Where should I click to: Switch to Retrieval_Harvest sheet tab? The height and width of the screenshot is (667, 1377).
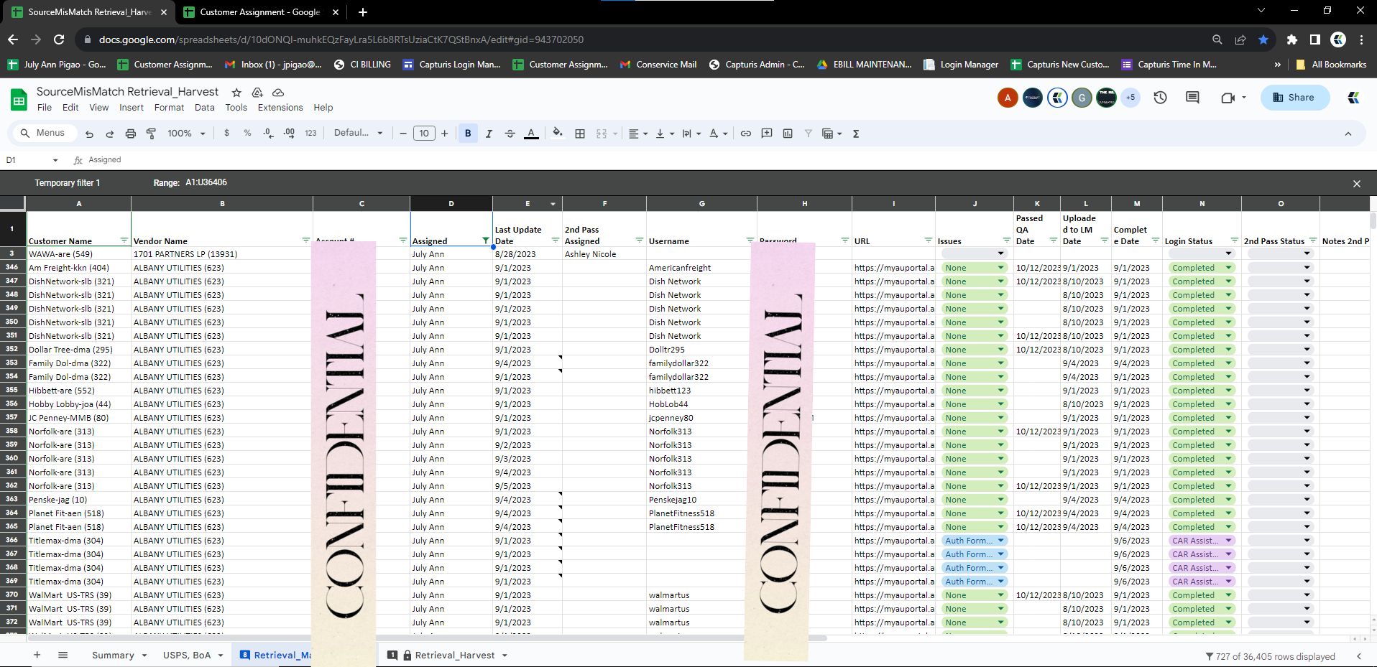(x=454, y=655)
